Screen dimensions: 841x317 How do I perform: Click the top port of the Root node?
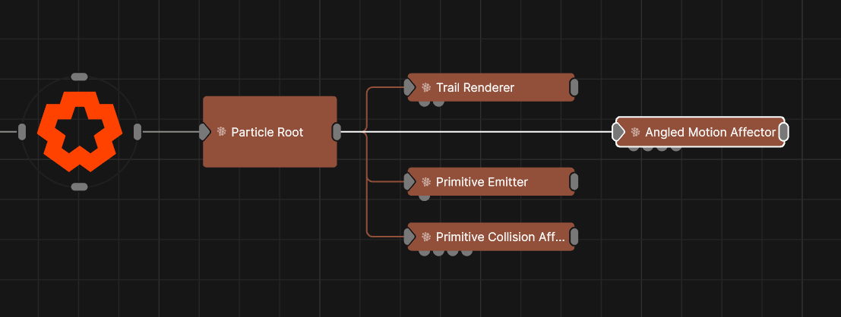[79, 77]
